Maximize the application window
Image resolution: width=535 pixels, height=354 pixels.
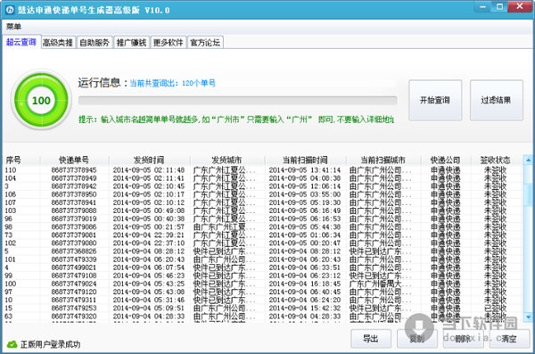[499, 6]
